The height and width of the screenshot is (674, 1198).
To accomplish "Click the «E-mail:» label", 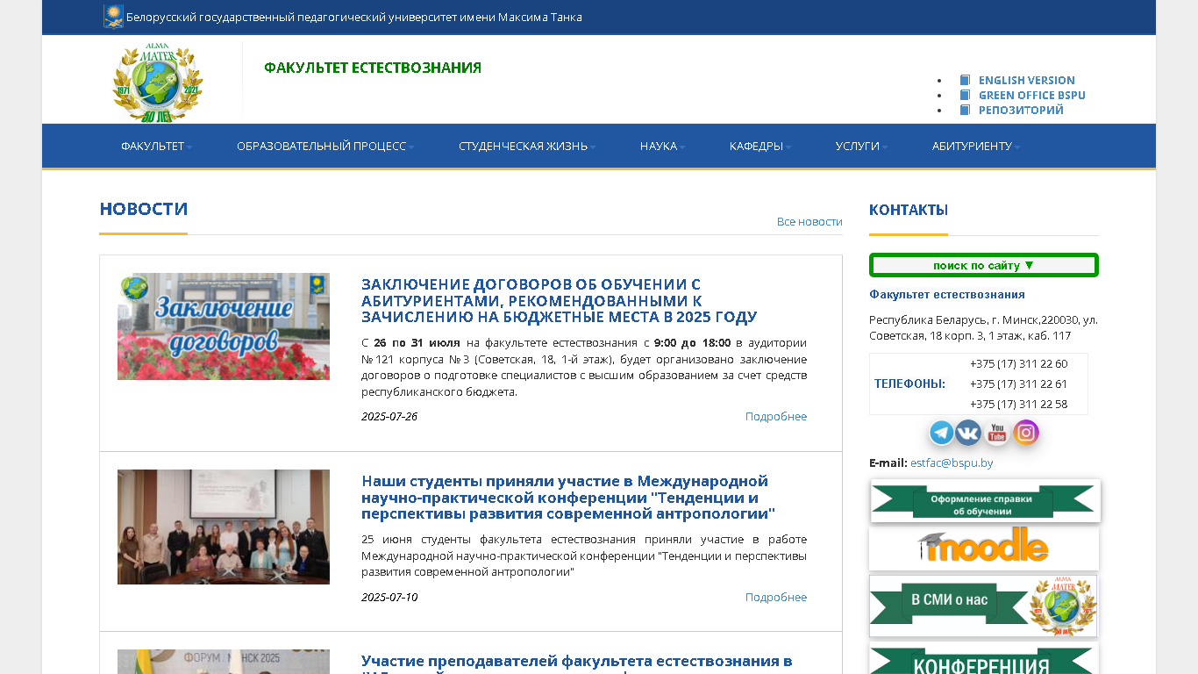I will coord(888,462).
